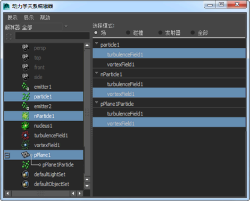Maximize the 动力学关系编辑器 window
The height and width of the screenshot is (201, 250).
click(221, 5)
